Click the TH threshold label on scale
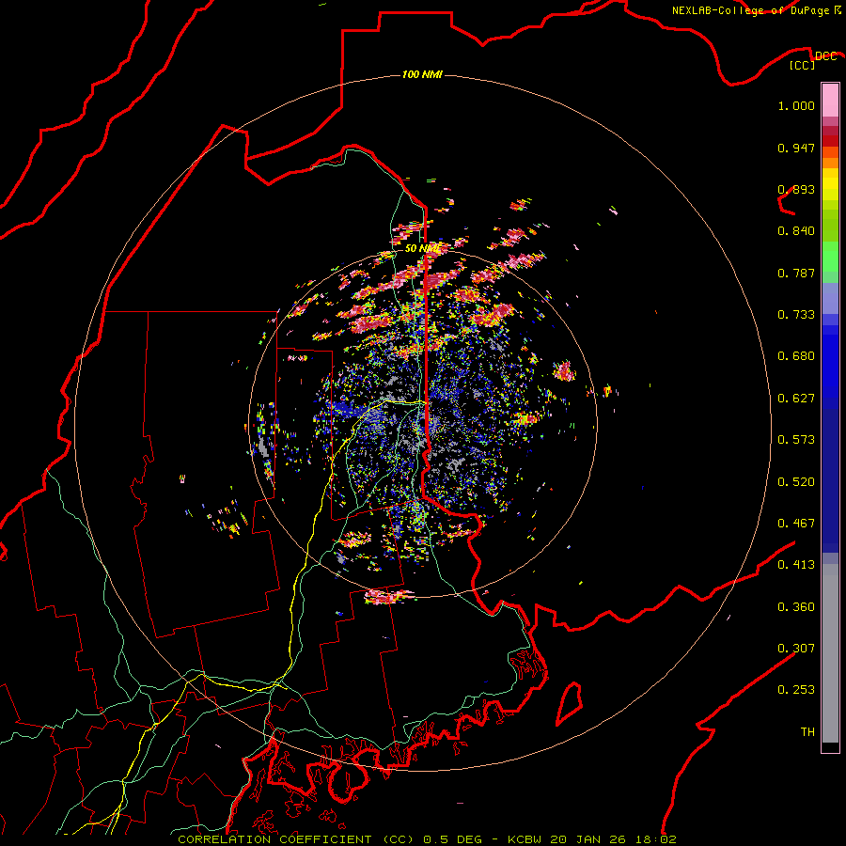This screenshot has width=846, height=846. 807,732
